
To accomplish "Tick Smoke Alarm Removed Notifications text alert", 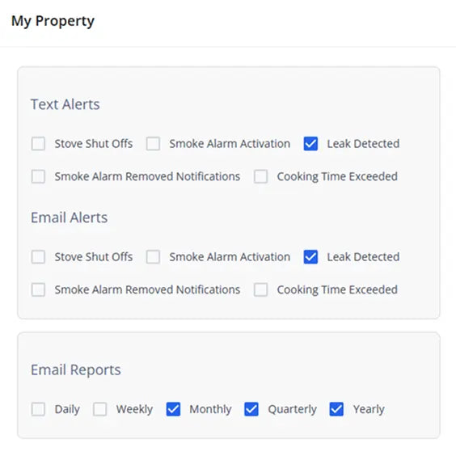I will [x=38, y=176].
